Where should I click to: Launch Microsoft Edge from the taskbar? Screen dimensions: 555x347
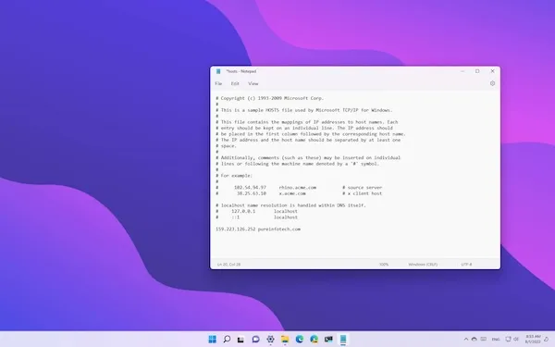click(x=300, y=340)
